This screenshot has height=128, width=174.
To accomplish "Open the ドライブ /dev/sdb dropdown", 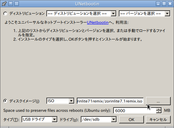I will (99, 119).
